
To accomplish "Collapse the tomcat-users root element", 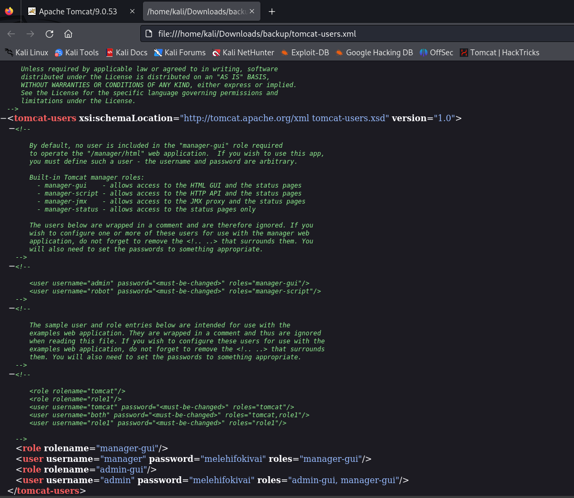I will (3, 118).
